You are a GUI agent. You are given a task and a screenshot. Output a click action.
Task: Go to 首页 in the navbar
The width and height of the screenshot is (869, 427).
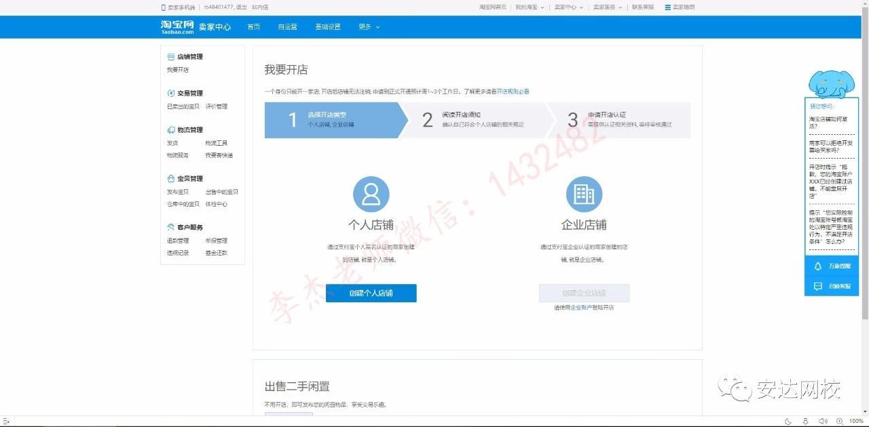253,27
